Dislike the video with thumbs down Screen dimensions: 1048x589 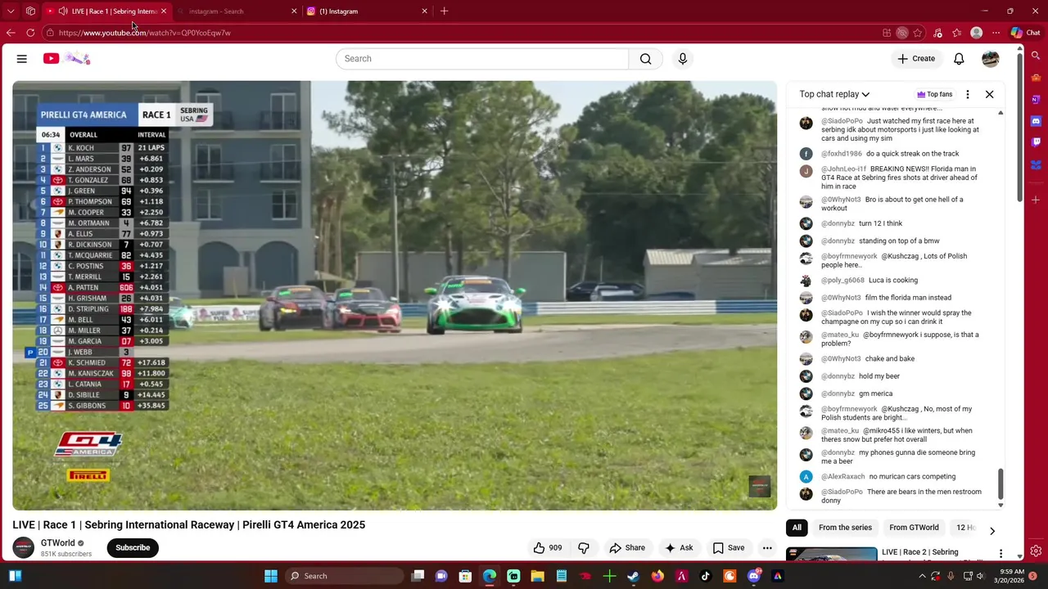coord(584,548)
